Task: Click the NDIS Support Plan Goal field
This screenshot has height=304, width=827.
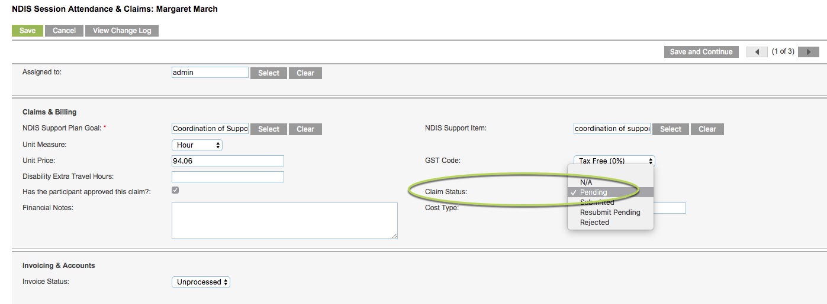Action: point(210,129)
